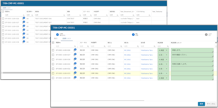Open attachments for DT-DOC-1100-030 in back window
Viewport: 218px width, 108px height.
pos(23,26)
